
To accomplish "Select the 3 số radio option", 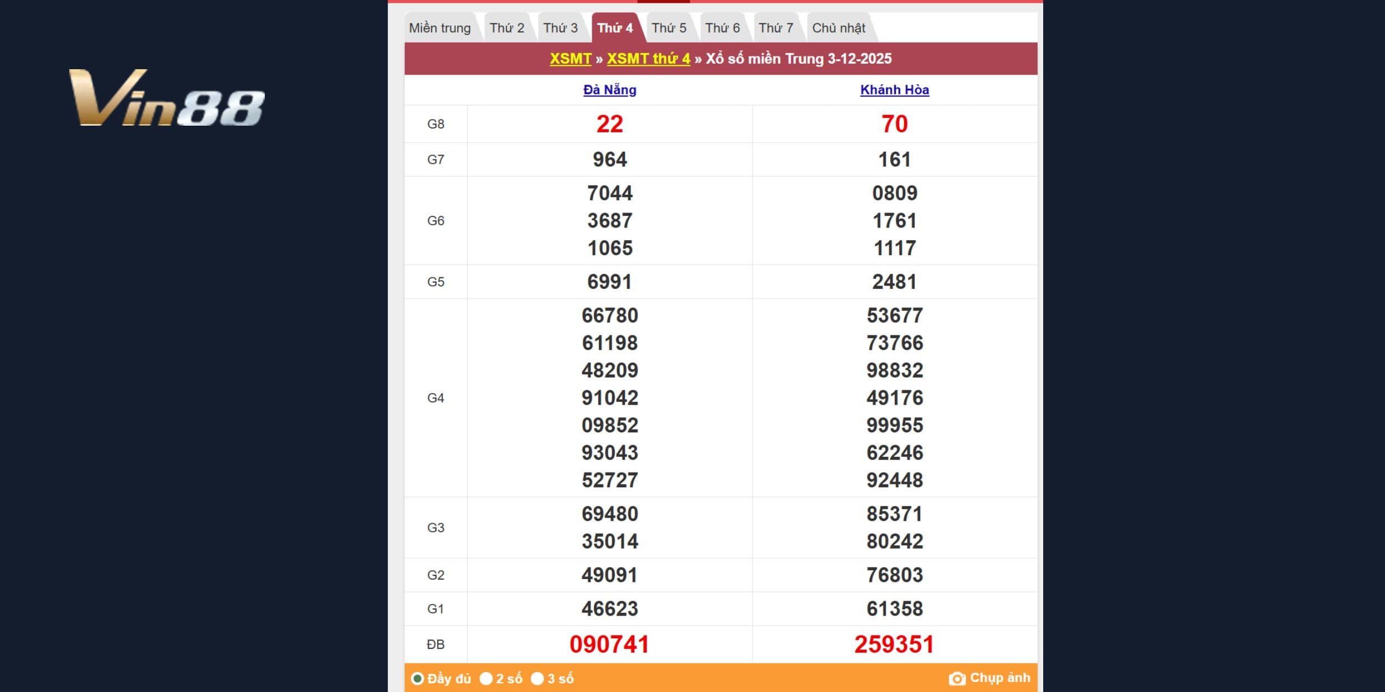I will [x=537, y=679].
